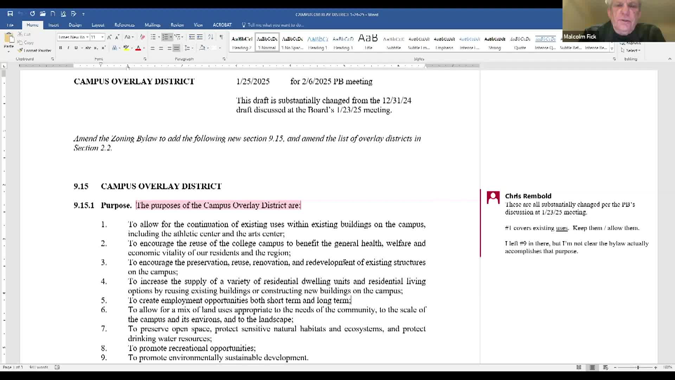Click the multilevel list icon
The width and height of the screenshot is (675, 380).
click(177, 37)
